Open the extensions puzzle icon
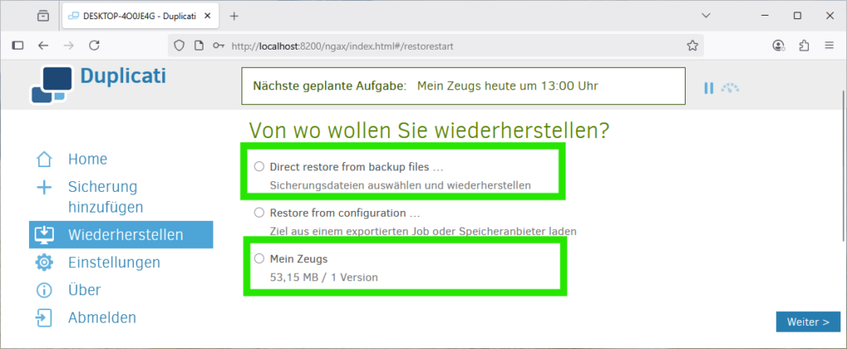The height and width of the screenshot is (349, 847). pyautogui.click(x=804, y=46)
